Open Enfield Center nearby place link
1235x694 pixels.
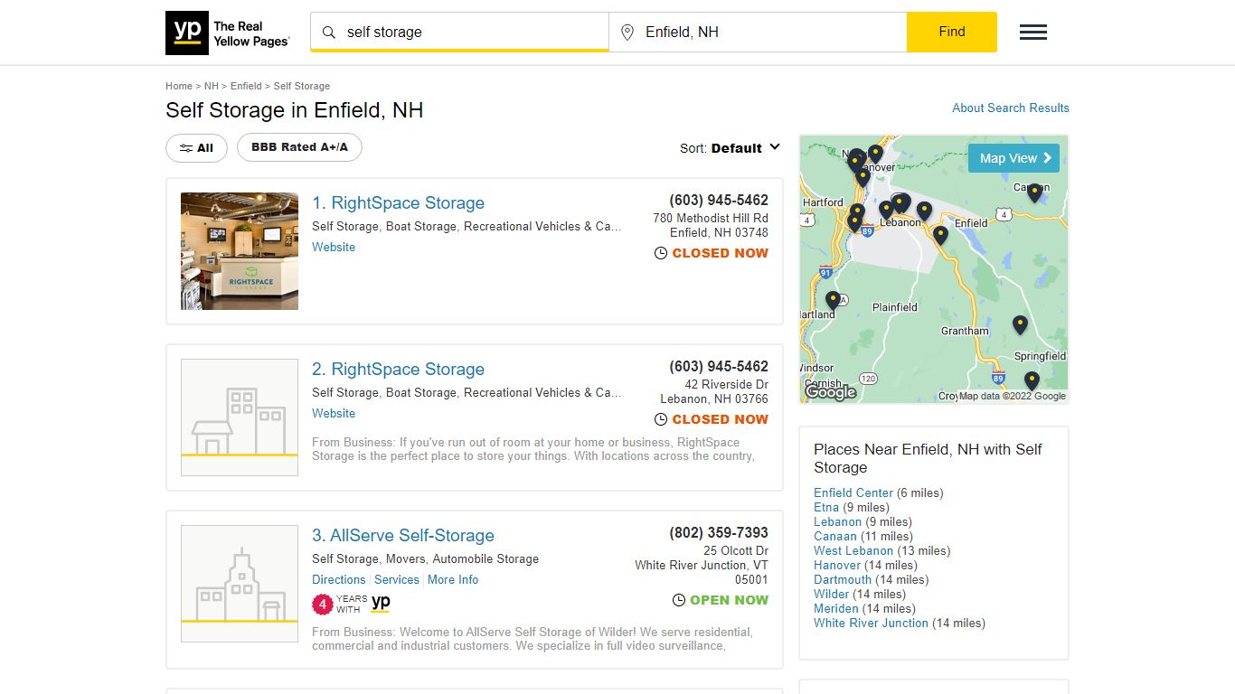tap(853, 492)
